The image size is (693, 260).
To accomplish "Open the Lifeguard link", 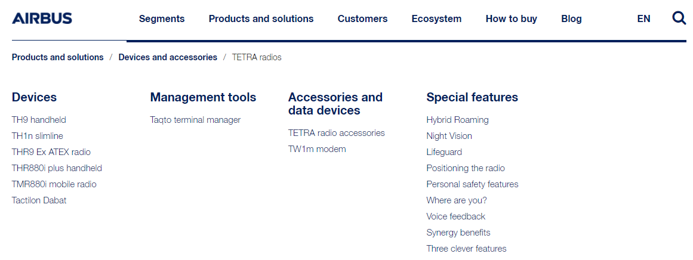I will (444, 152).
